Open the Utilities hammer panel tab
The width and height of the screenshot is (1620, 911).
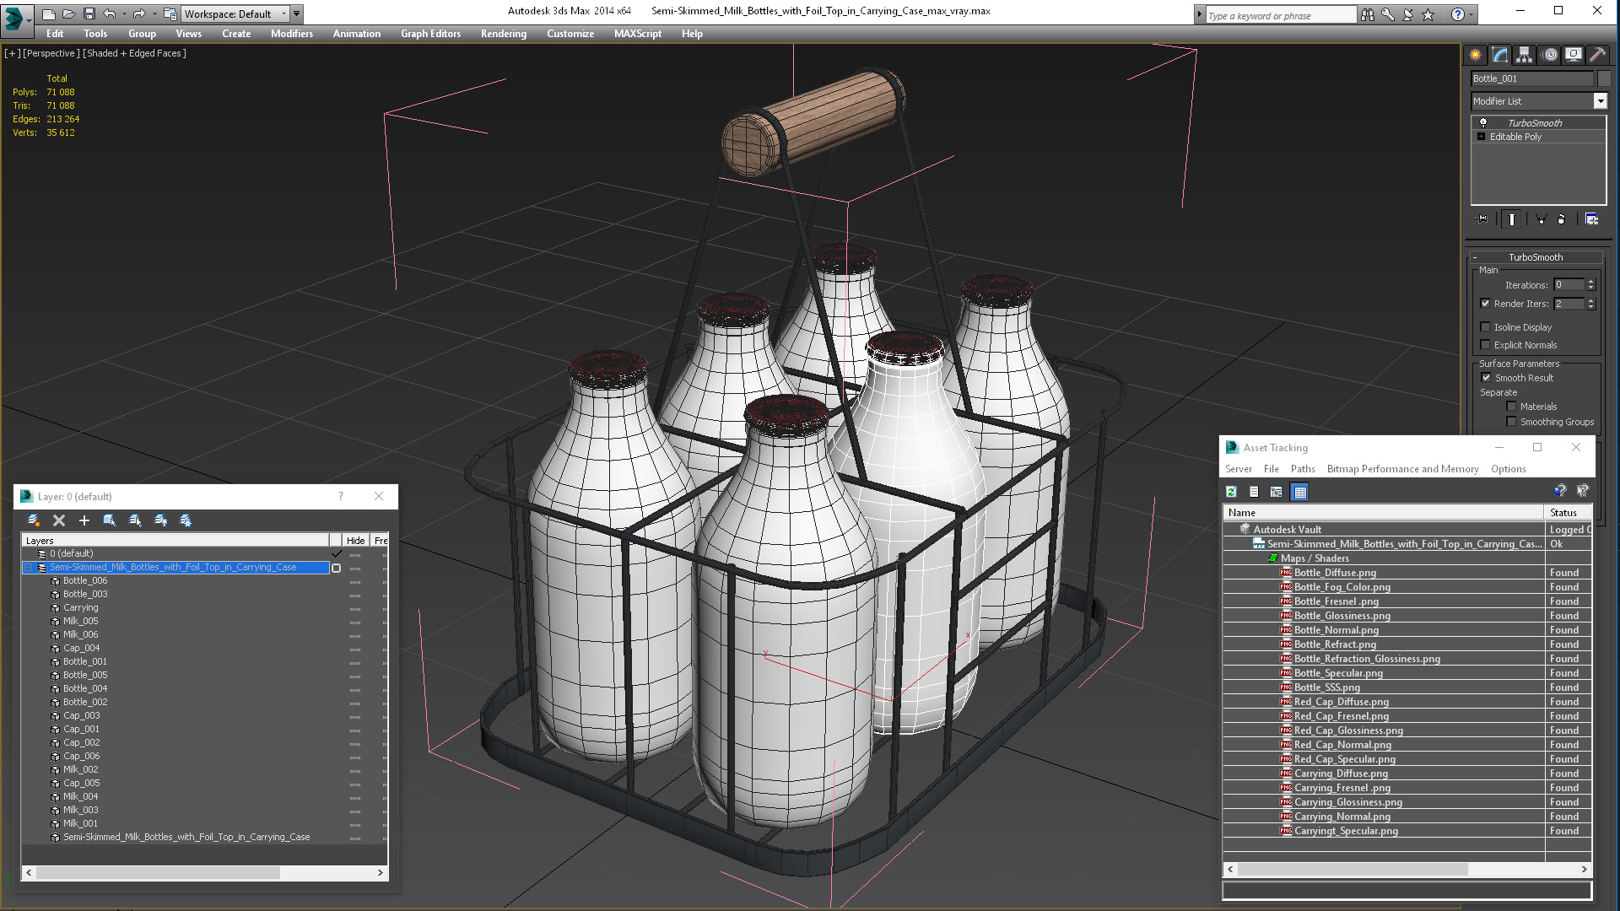click(1598, 55)
